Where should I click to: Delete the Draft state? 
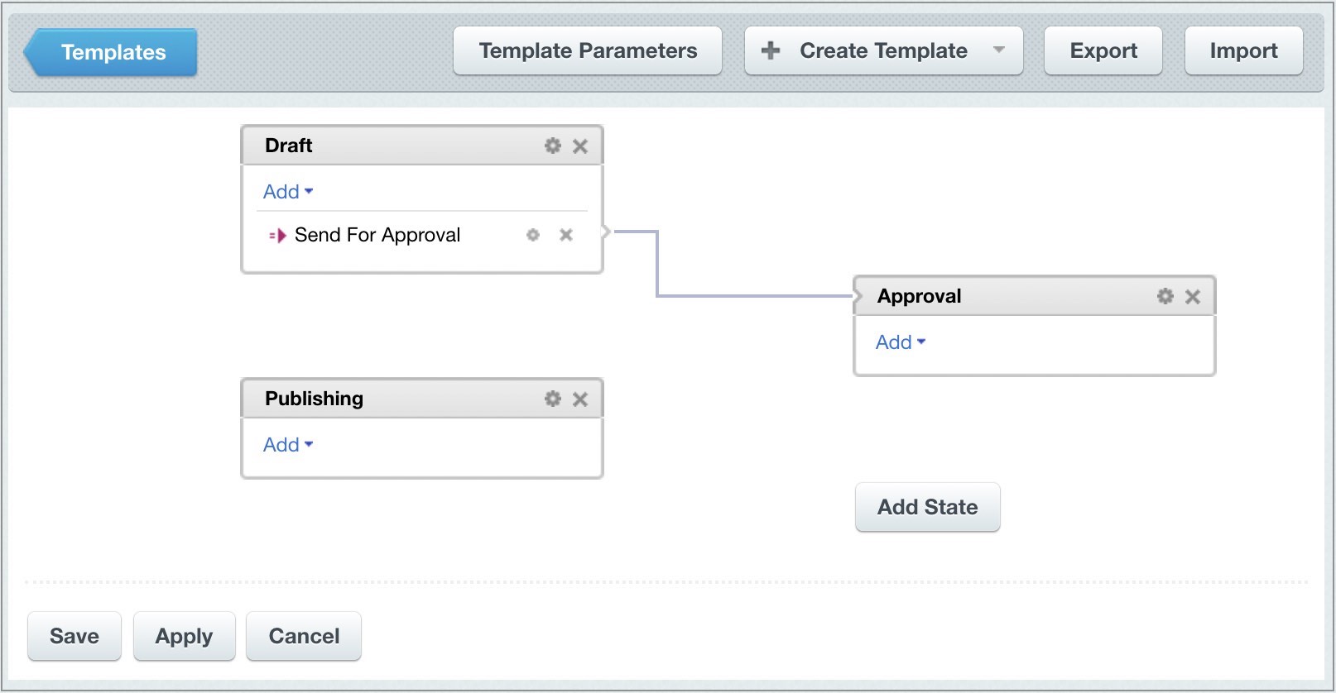tap(580, 146)
